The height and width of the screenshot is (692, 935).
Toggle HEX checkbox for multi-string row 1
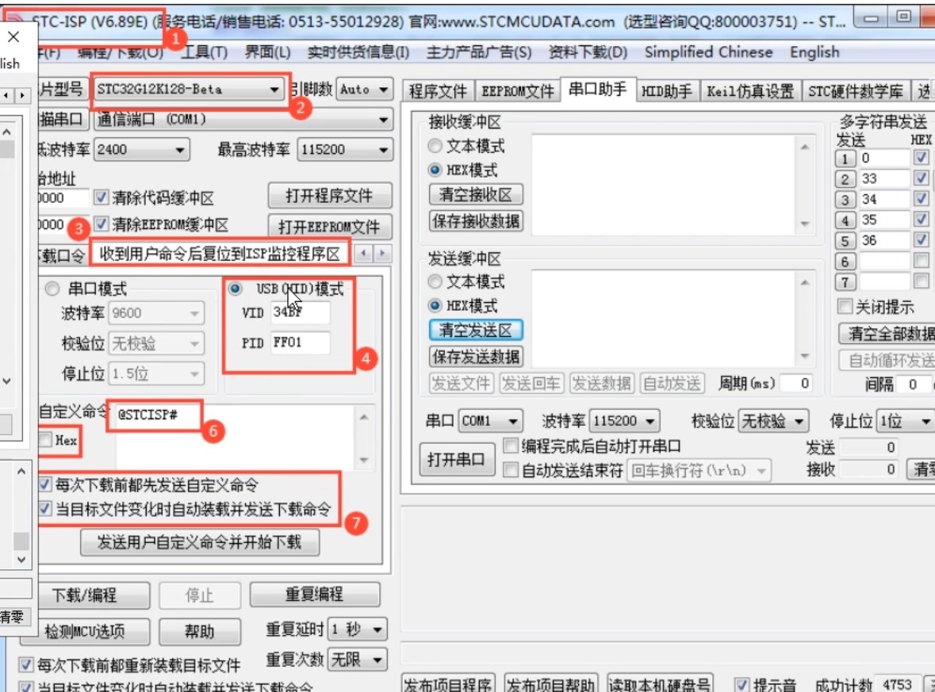click(922, 158)
